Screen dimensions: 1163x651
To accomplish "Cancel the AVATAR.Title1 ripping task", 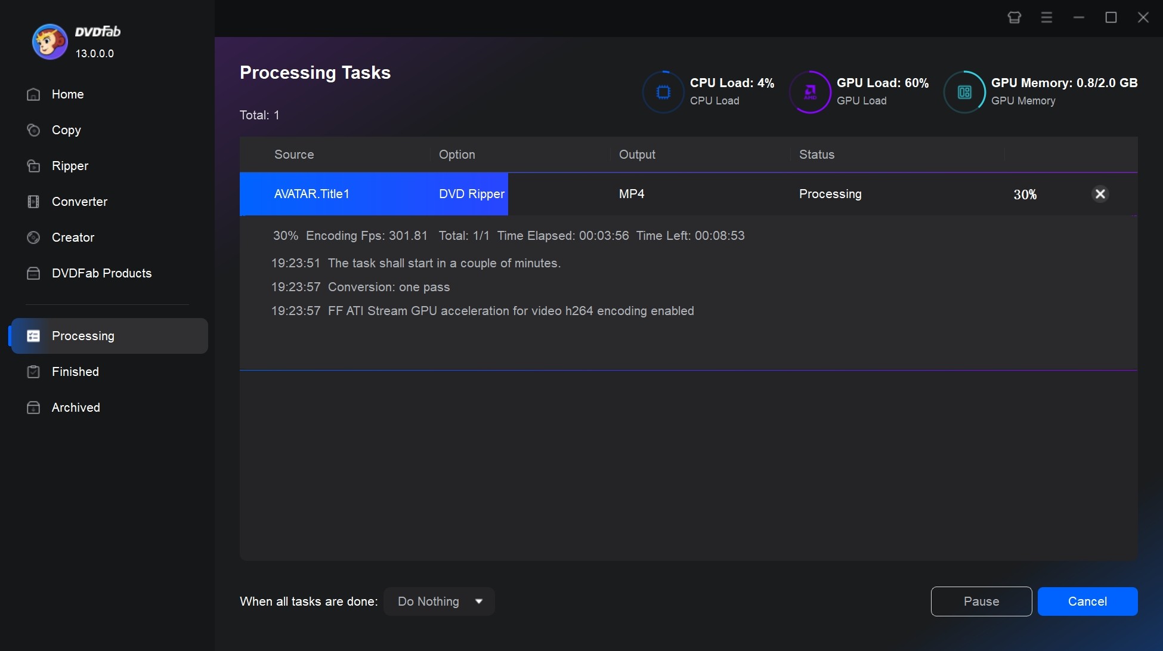I will point(1100,193).
